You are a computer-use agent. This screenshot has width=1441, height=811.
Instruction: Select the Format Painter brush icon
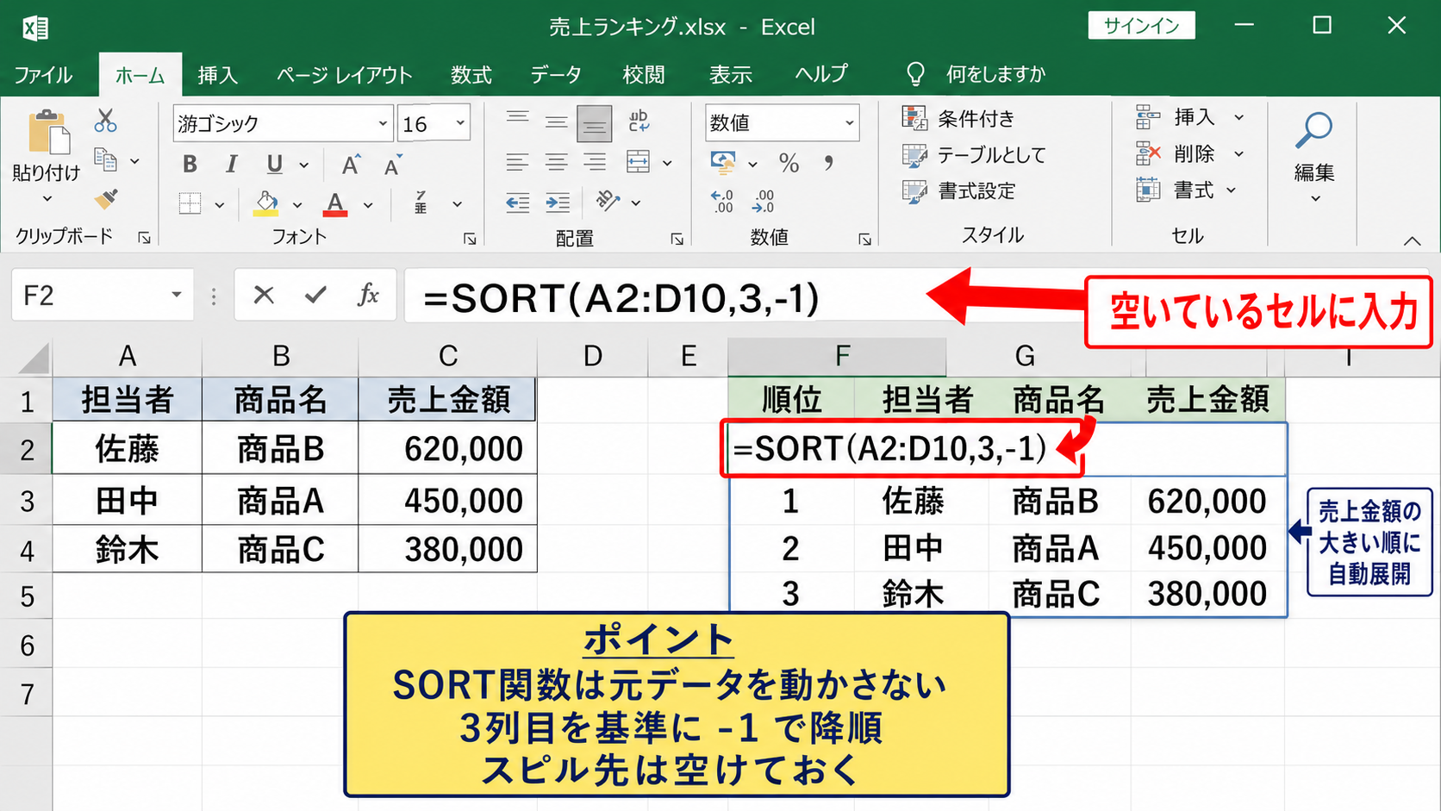(105, 200)
